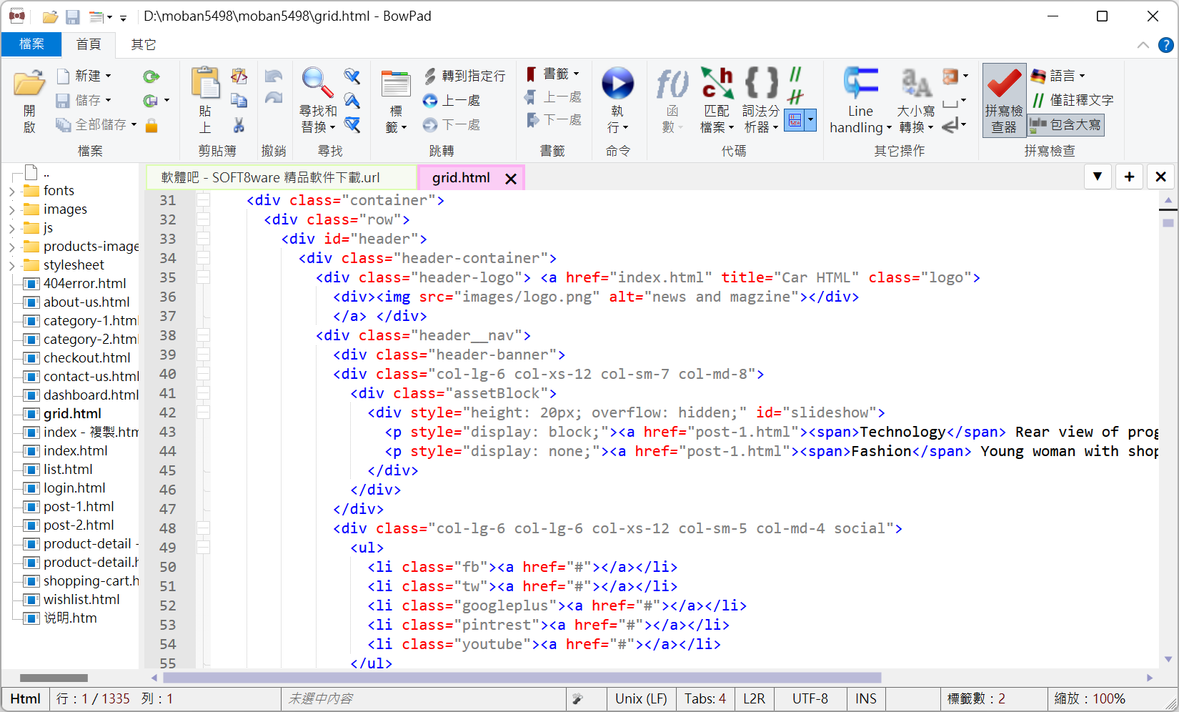Click the blue Previous location arrow
The image size is (1179, 712).
430,101
